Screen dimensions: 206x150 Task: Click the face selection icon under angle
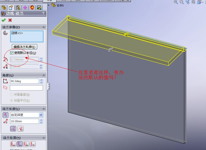pyautogui.click(x=5, y=87)
